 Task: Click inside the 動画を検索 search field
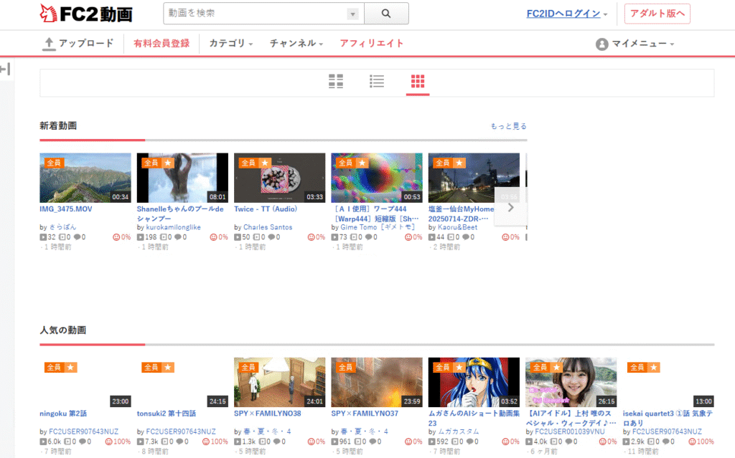coord(255,14)
